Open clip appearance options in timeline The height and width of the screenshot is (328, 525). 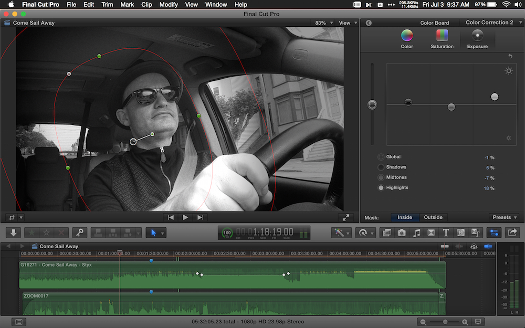coord(478,322)
